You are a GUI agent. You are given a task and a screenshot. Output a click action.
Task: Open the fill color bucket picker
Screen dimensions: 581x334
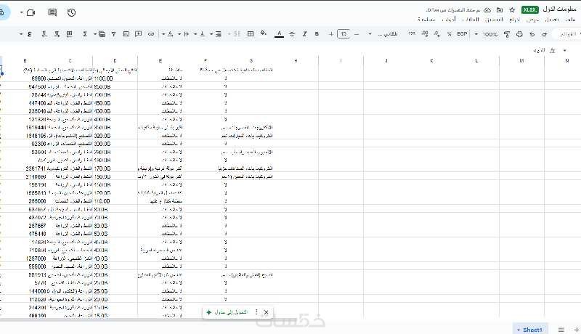[x=264, y=33]
